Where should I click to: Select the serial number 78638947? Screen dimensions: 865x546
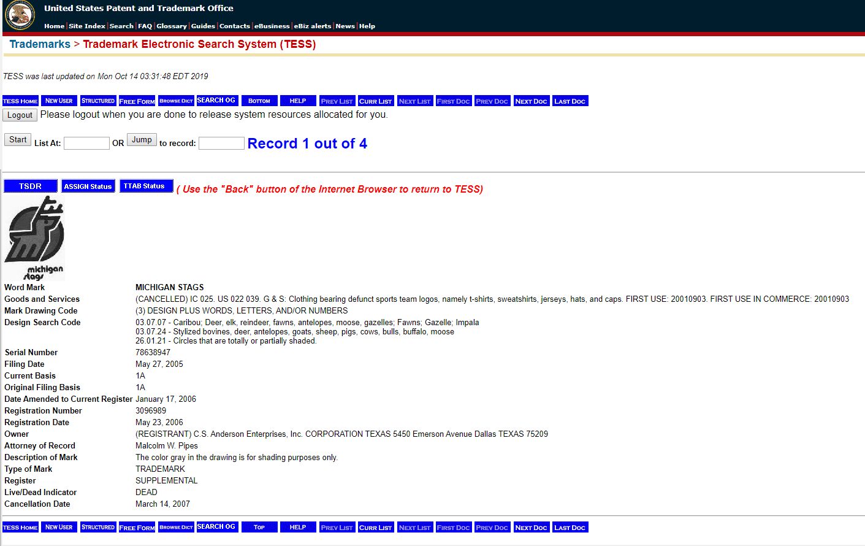click(153, 352)
